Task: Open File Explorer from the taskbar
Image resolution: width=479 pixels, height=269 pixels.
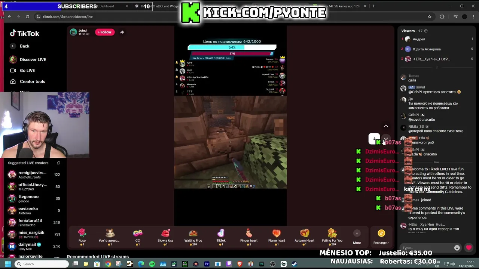Action: [x=86, y=264]
